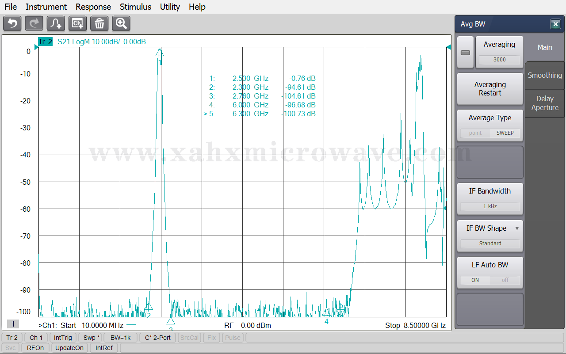
Task: Expand the IF BW Shape dropdown
Action: point(516,228)
